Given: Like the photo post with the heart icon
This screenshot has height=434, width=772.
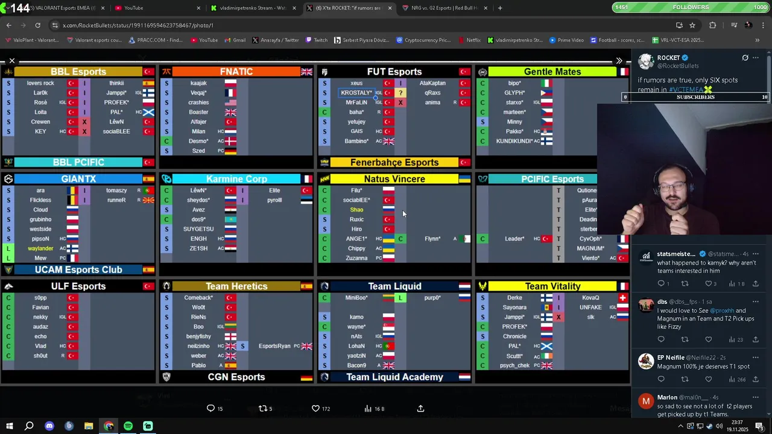Looking at the screenshot, I should pos(315,408).
